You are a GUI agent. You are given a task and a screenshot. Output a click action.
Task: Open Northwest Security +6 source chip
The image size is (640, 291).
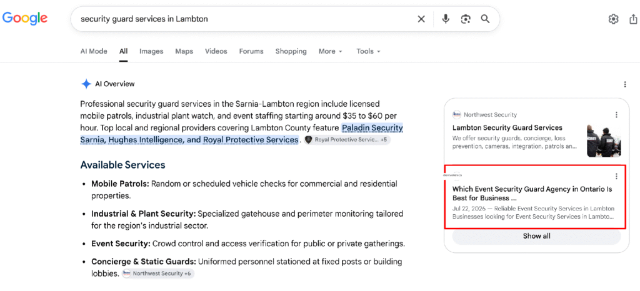coord(158,274)
